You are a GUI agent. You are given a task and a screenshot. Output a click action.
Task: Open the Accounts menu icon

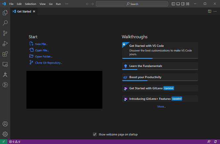click(5, 124)
